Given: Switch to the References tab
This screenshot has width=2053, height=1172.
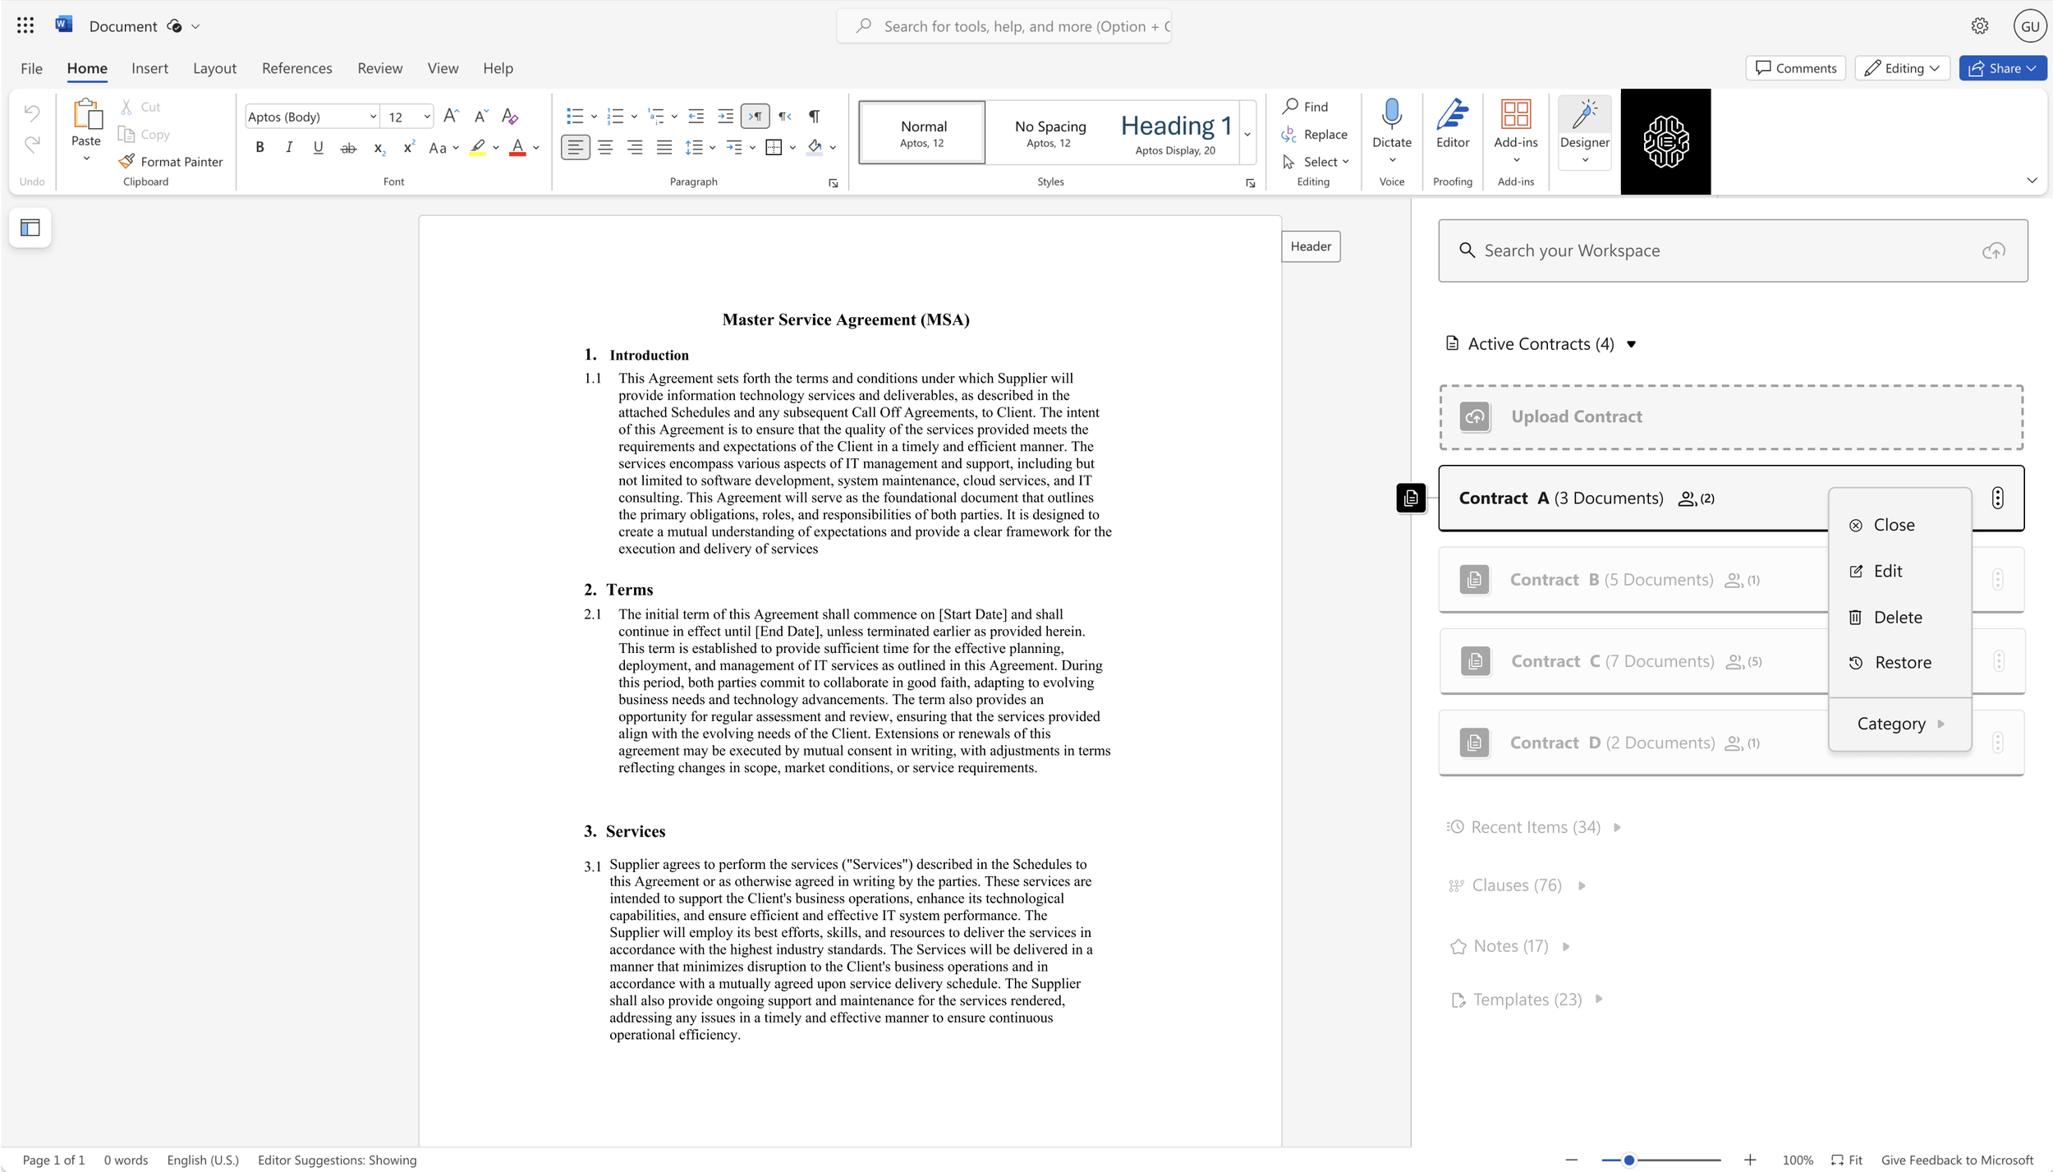Looking at the screenshot, I should tap(296, 68).
